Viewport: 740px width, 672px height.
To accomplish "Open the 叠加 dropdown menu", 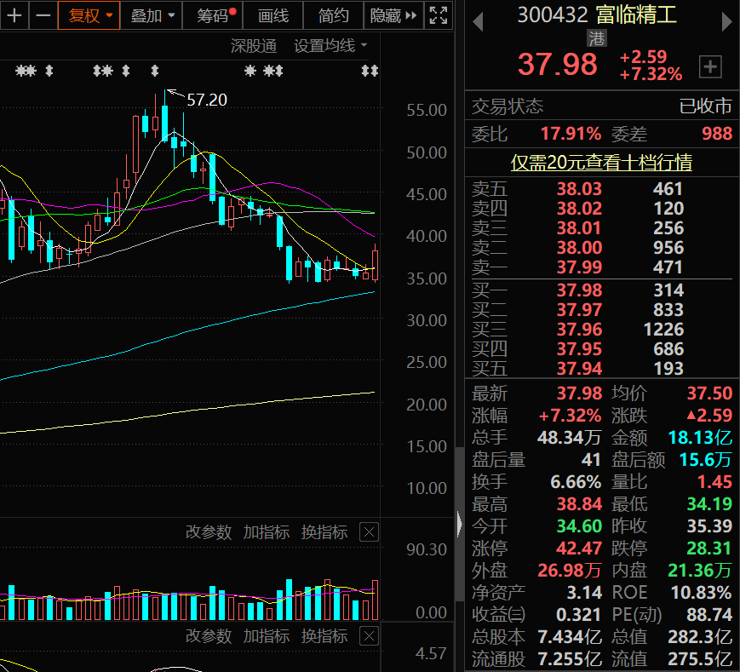I will point(152,15).
